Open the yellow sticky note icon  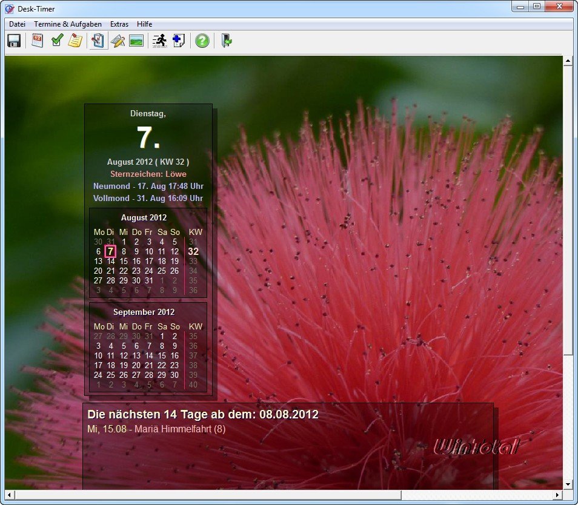click(x=75, y=41)
